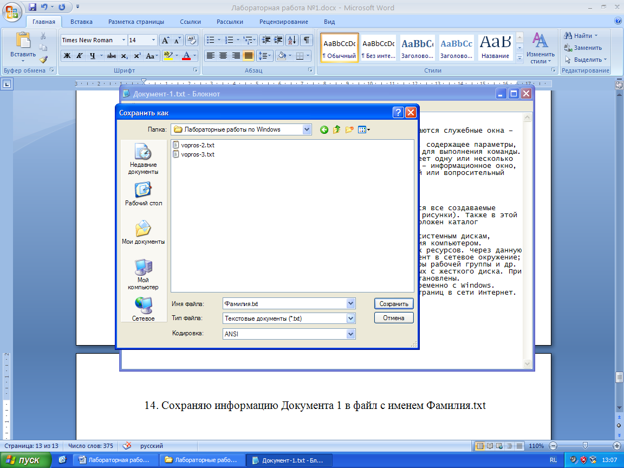This screenshot has height=468, width=624.
Task: Click the Increase Indent icon
Action: [x=278, y=40]
